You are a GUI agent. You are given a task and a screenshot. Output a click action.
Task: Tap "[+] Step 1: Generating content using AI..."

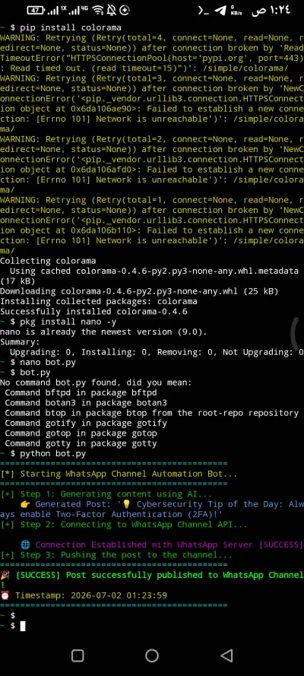[x=106, y=494]
